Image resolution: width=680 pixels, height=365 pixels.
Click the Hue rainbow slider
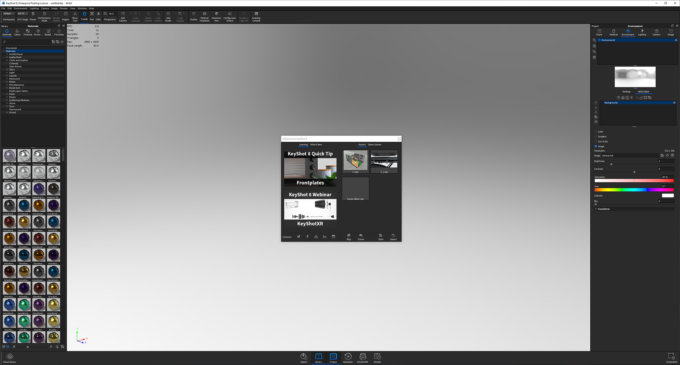point(634,190)
